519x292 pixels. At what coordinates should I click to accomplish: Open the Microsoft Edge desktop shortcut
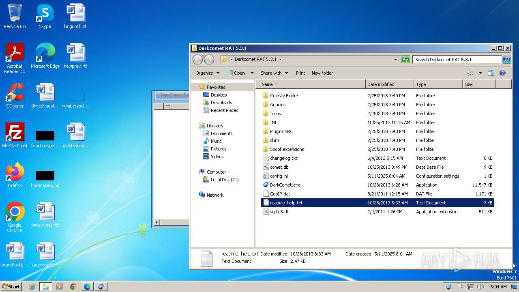click(45, 56)
